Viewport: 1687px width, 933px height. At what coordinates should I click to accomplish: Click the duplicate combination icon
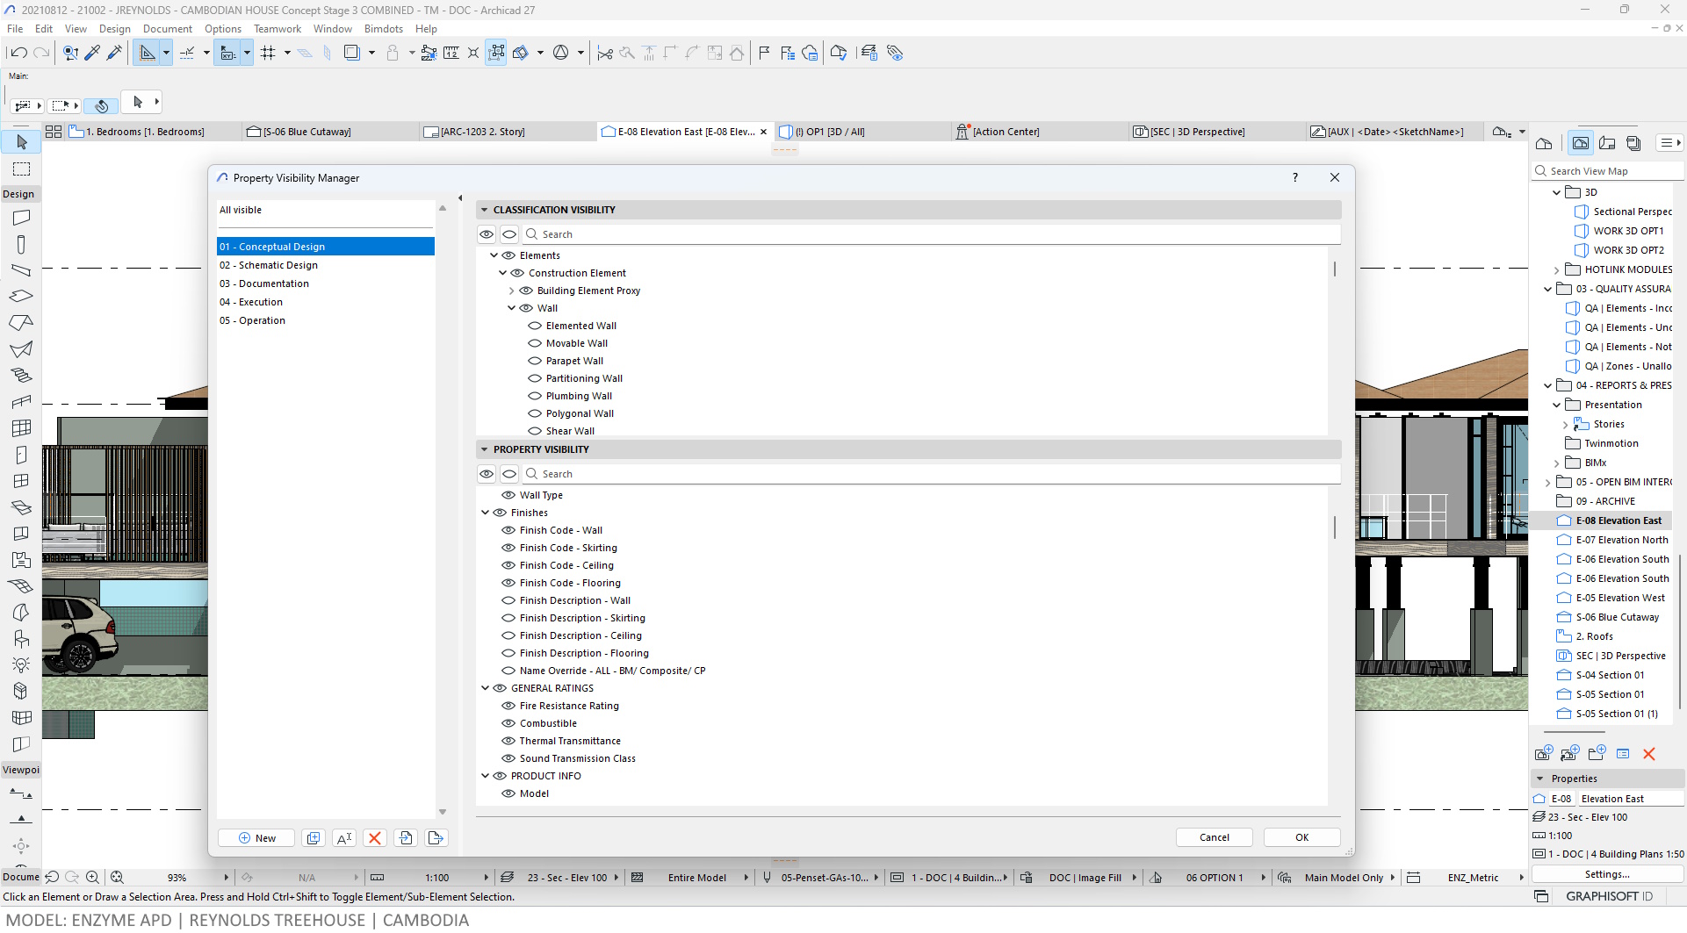pyautogui.click(x=314, y=838)
